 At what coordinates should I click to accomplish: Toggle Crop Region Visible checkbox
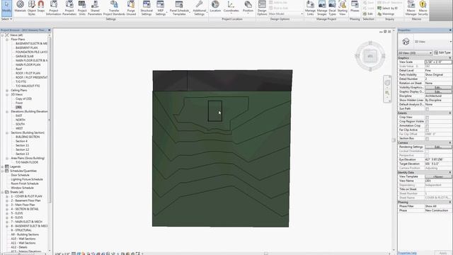point(427,121)
